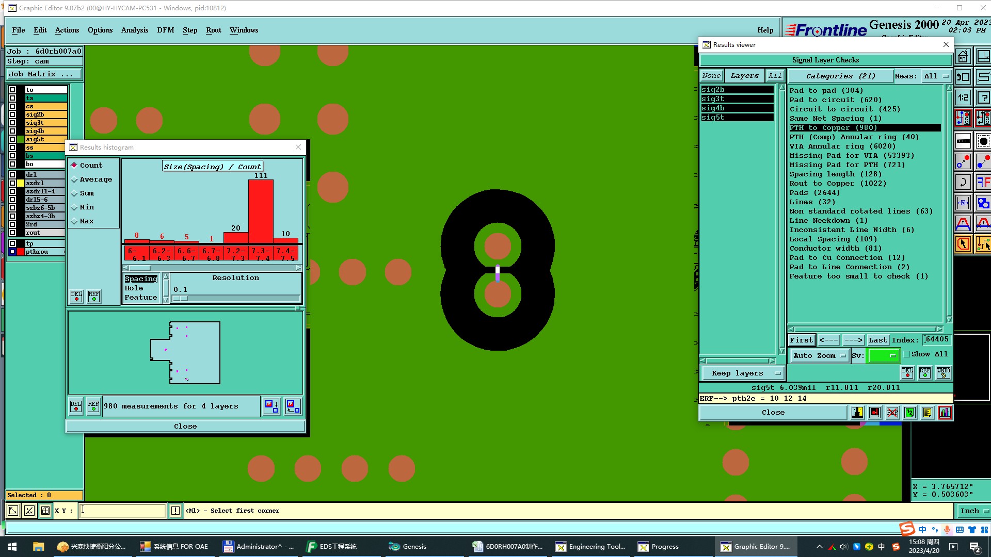Open the Analysis menu
Screen dimensions: 991x557
click(135, 30)
